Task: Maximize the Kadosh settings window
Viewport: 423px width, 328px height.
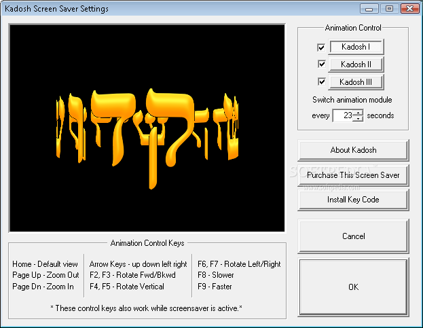Action: point(389,9)
